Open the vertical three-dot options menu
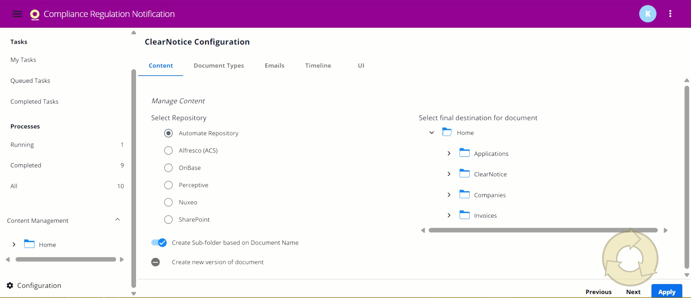 point(670,14)
